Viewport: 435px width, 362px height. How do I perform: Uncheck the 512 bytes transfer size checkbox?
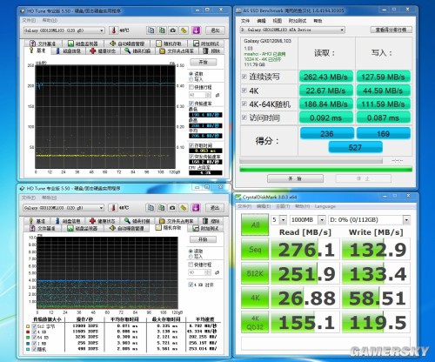click(34, 326)
